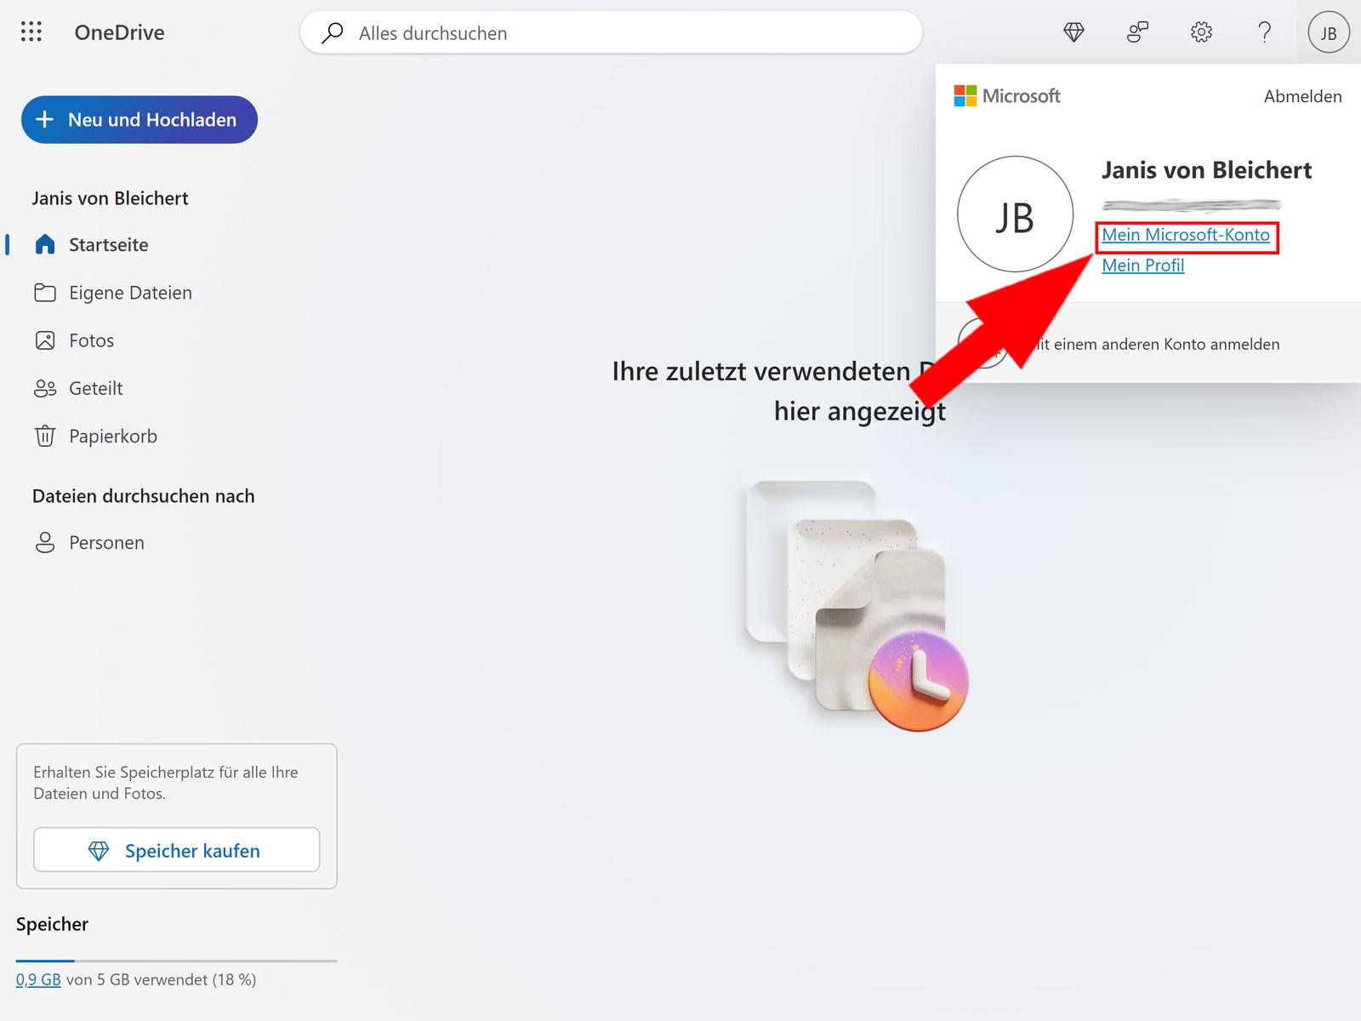Screen dimensions: 1361x1021
Task: Open Mein Microsoft-Konto link
Action: (1186, 235)
